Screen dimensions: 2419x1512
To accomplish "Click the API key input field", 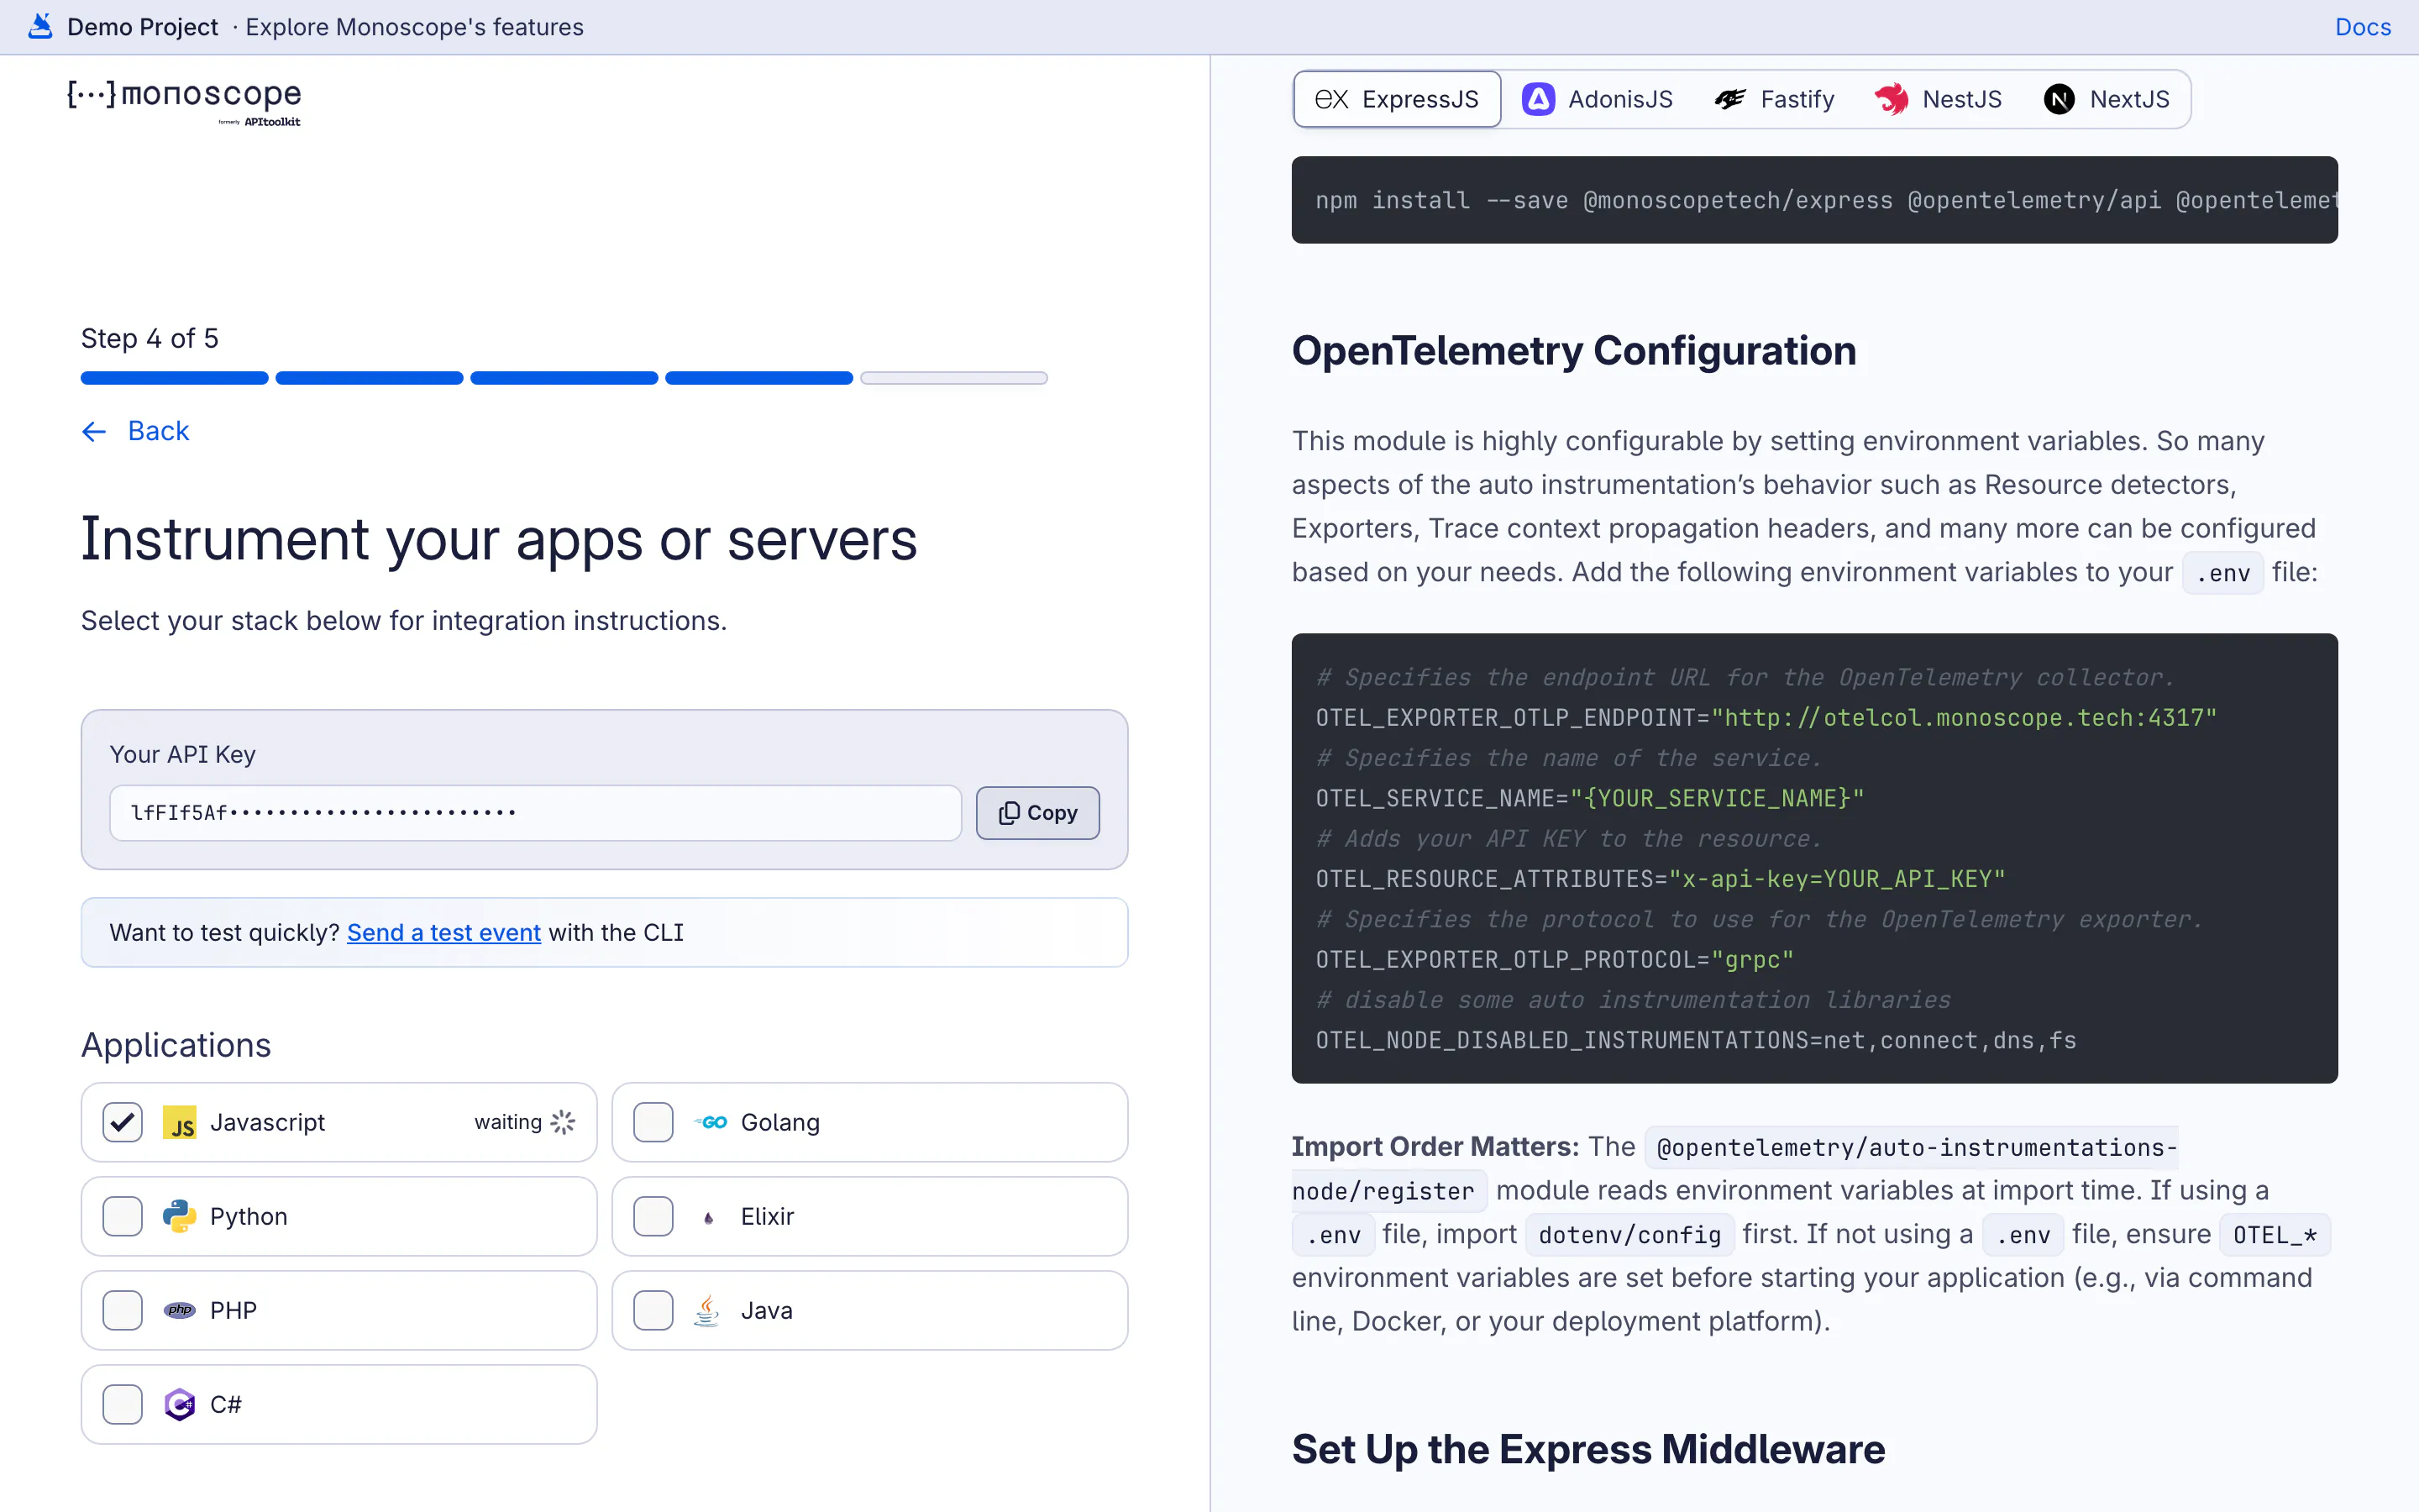I will pyautogui.click(x=536, y=813).
